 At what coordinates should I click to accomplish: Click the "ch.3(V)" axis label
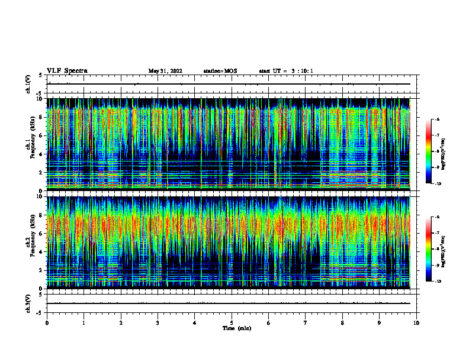point(28,303)
